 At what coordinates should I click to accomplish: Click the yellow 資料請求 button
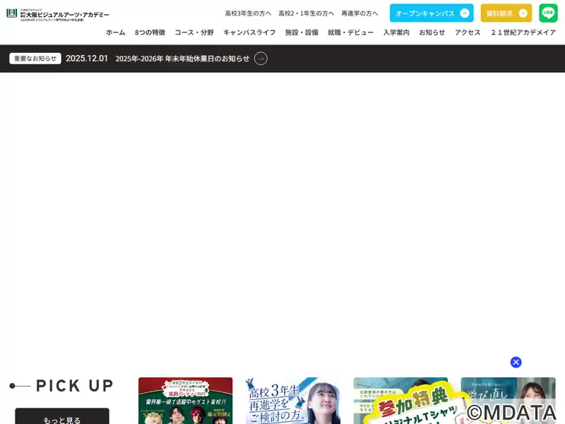tap(506, 13)
